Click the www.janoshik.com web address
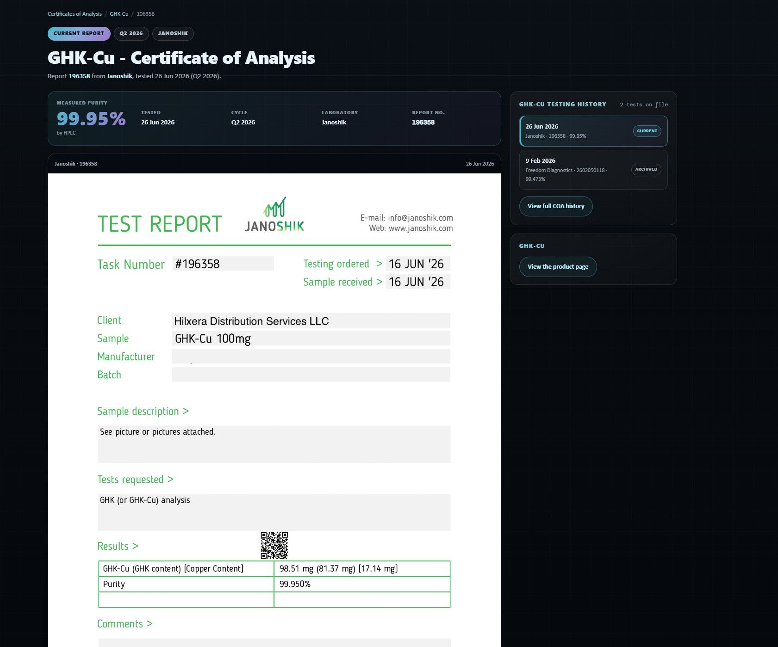Viewport: 778px width, 647px height. [421, 228]
